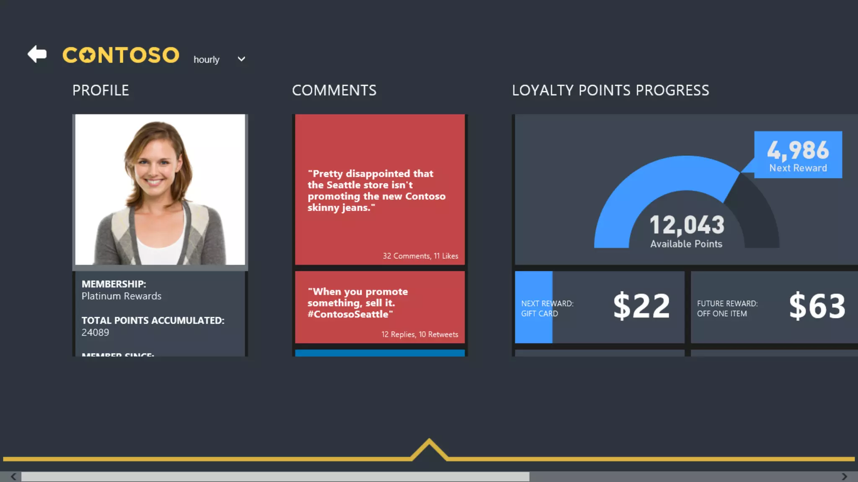Click the white back arrow icon

(x=37, y=54)
